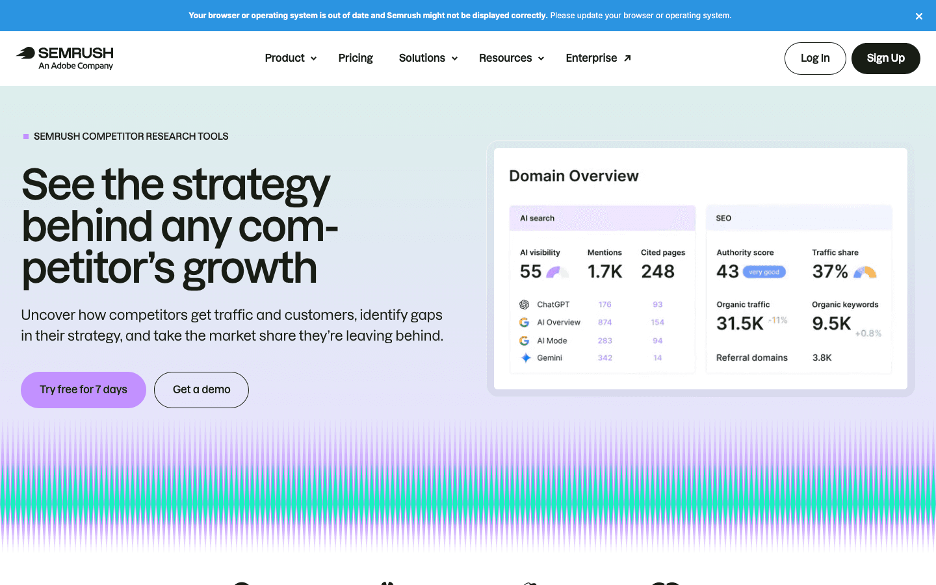Screen dimensions: 936x585
Task: Click the AI Overview cited pages count 154
Action: tap(658, 322)
